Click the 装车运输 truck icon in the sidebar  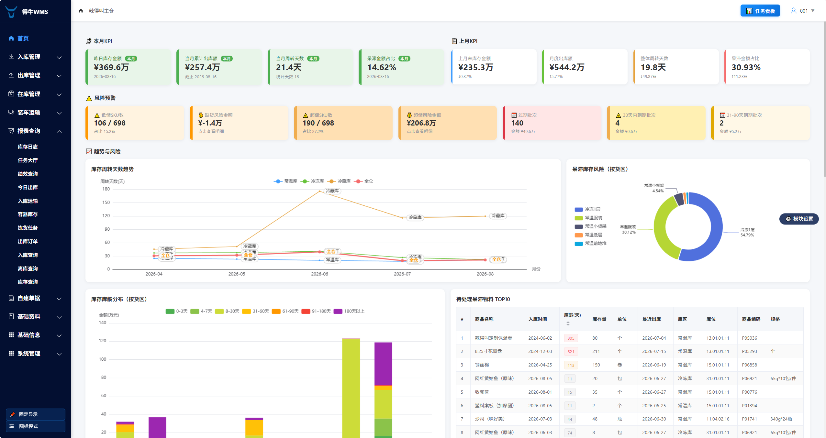pos(11,112)
